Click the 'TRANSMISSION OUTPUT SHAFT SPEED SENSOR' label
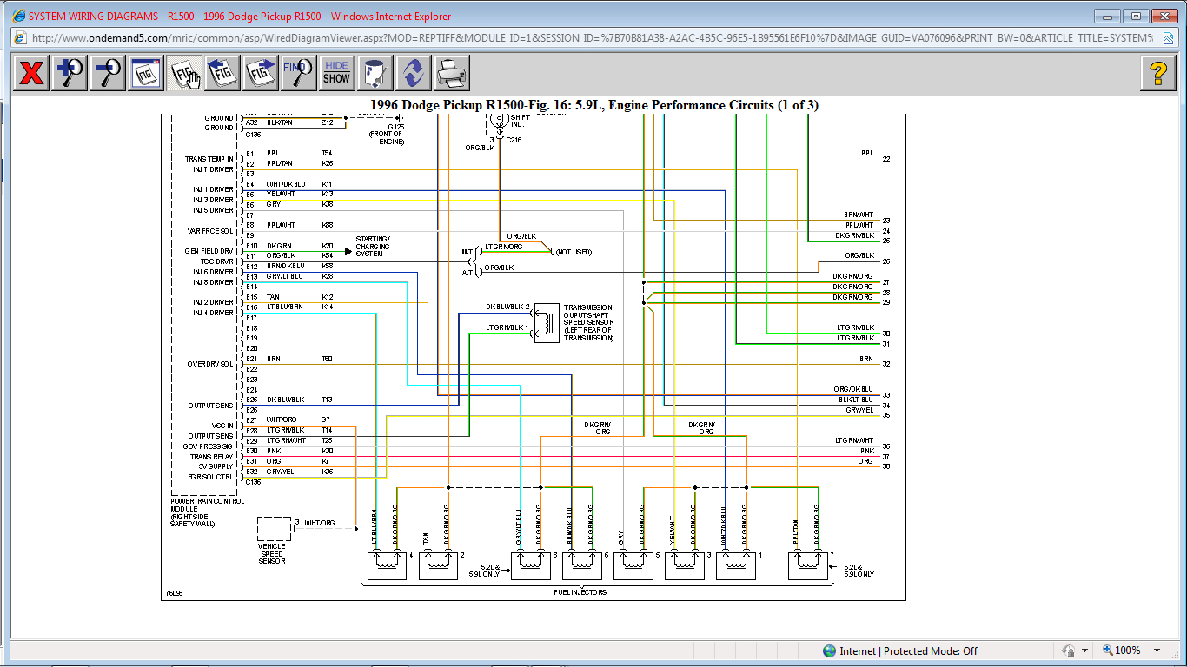 tap(588, 322)
